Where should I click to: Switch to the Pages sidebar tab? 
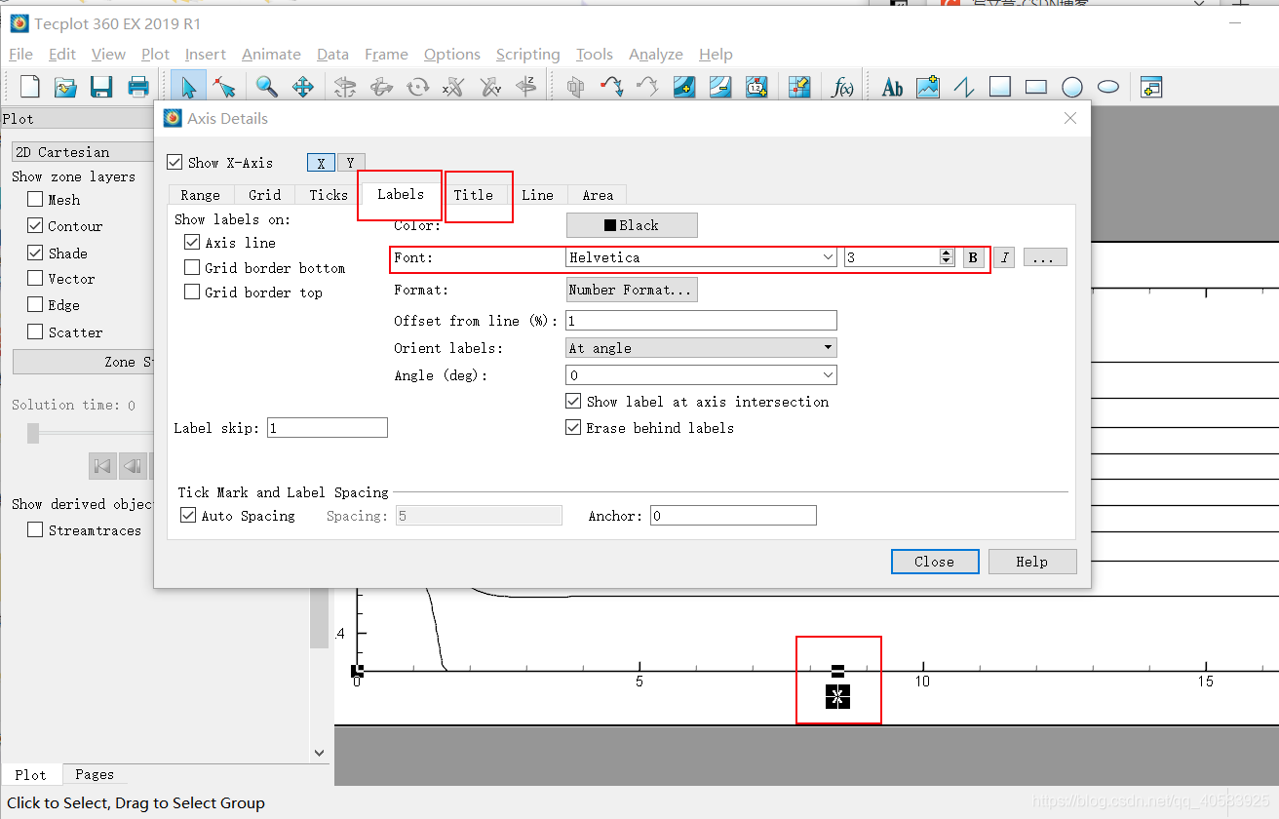(x=95, y=774)
